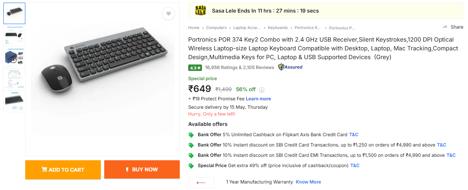
Task: Select first keyboard and mouse thumbnail
Action: pos(14,13)
